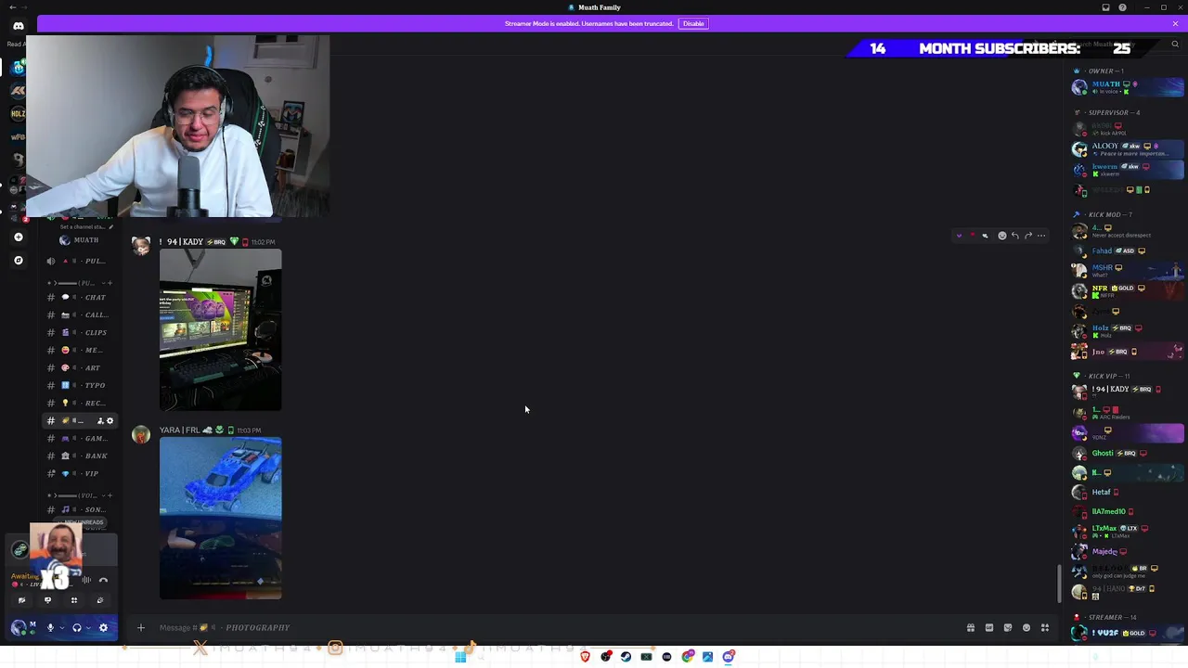Open the GIF picker
Image resolution: width=1188 pixels, height=668 pixels.
[989, 628]
